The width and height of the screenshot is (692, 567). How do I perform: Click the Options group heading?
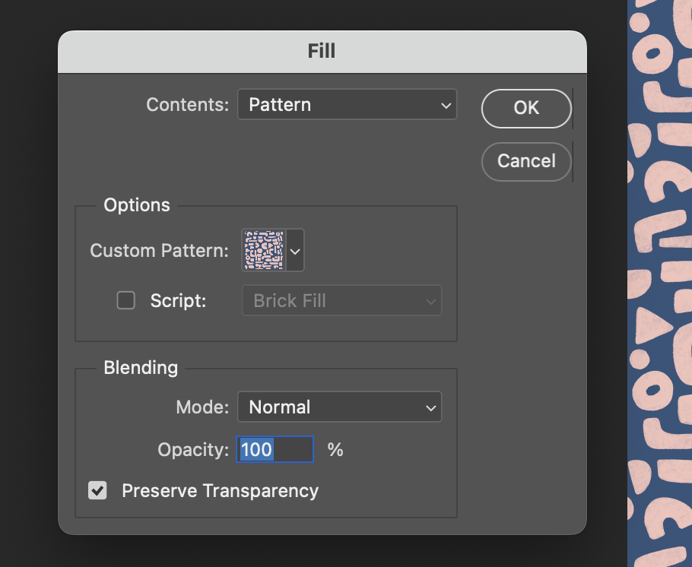click(137, 204)
